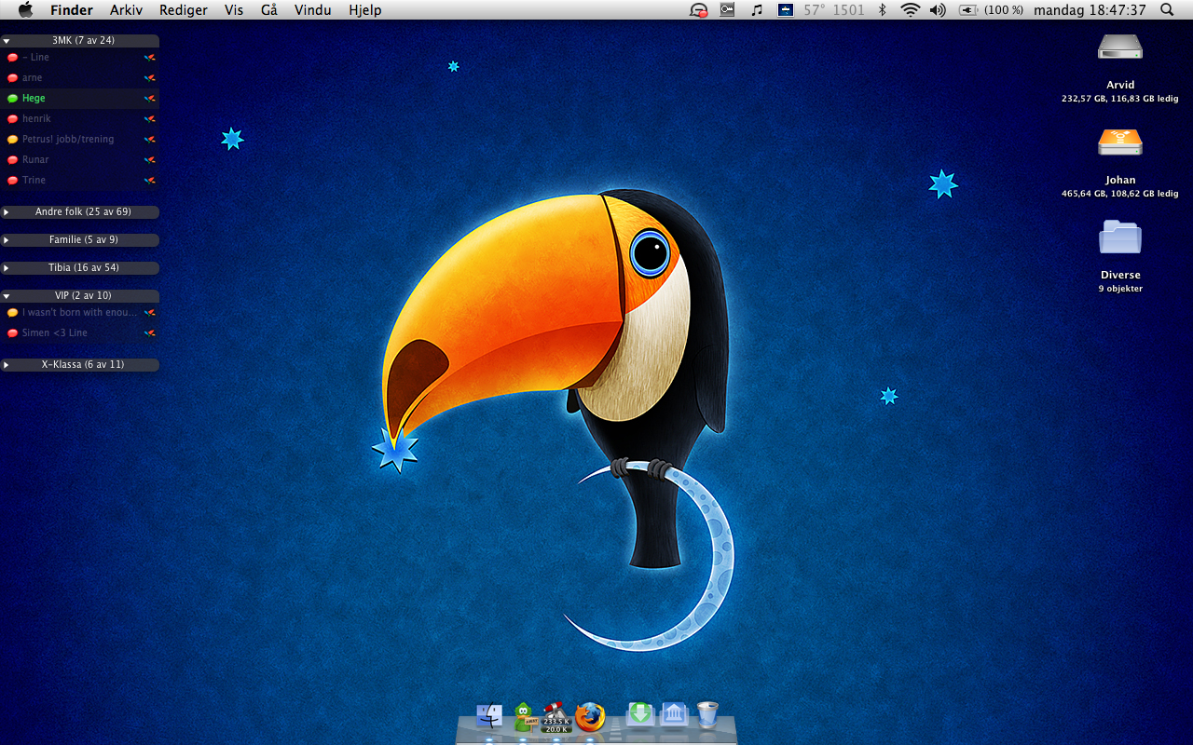Expand the X-Klassa contact group

[7, 365]
